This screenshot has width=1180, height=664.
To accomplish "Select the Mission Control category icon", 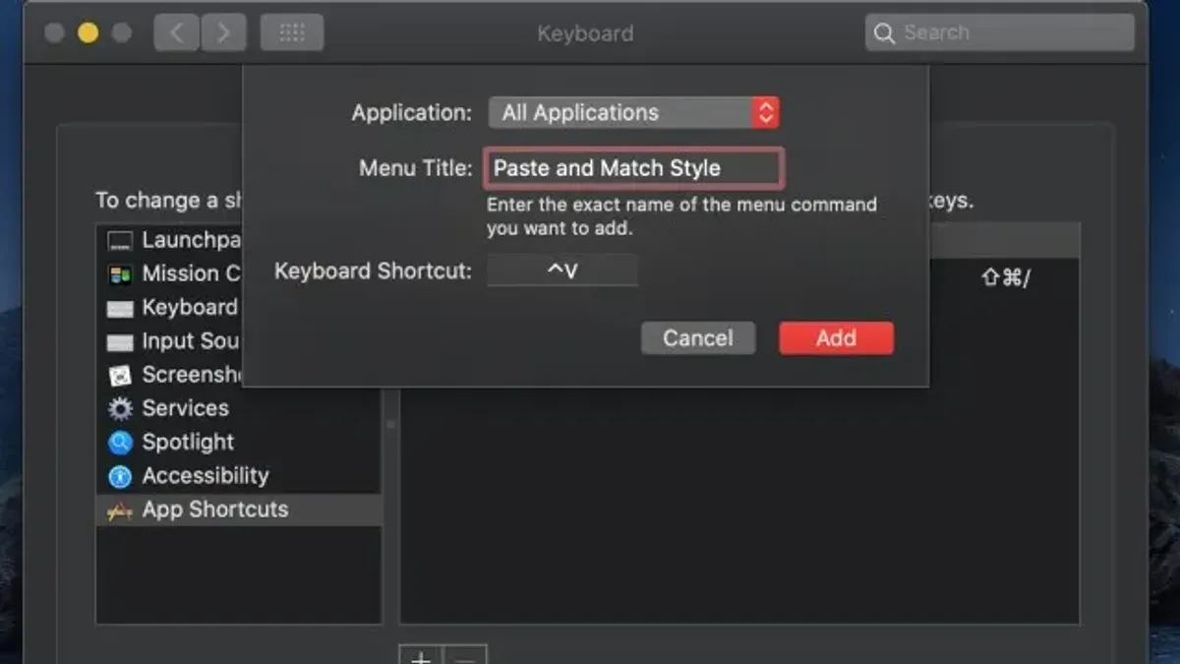I will (120, 274).
